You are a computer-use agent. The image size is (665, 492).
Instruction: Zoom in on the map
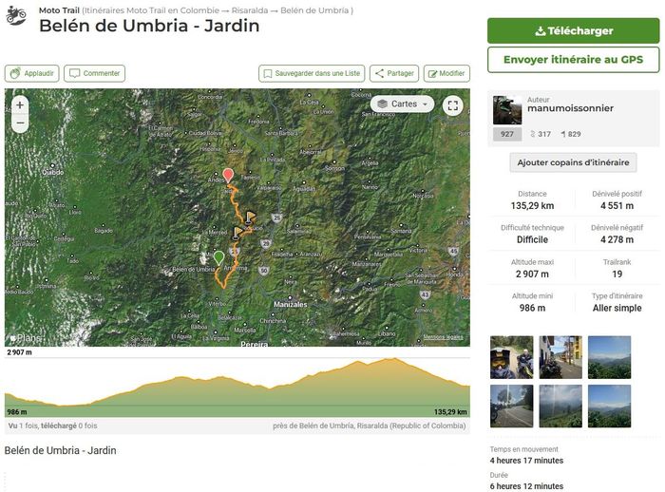[20, 104]
